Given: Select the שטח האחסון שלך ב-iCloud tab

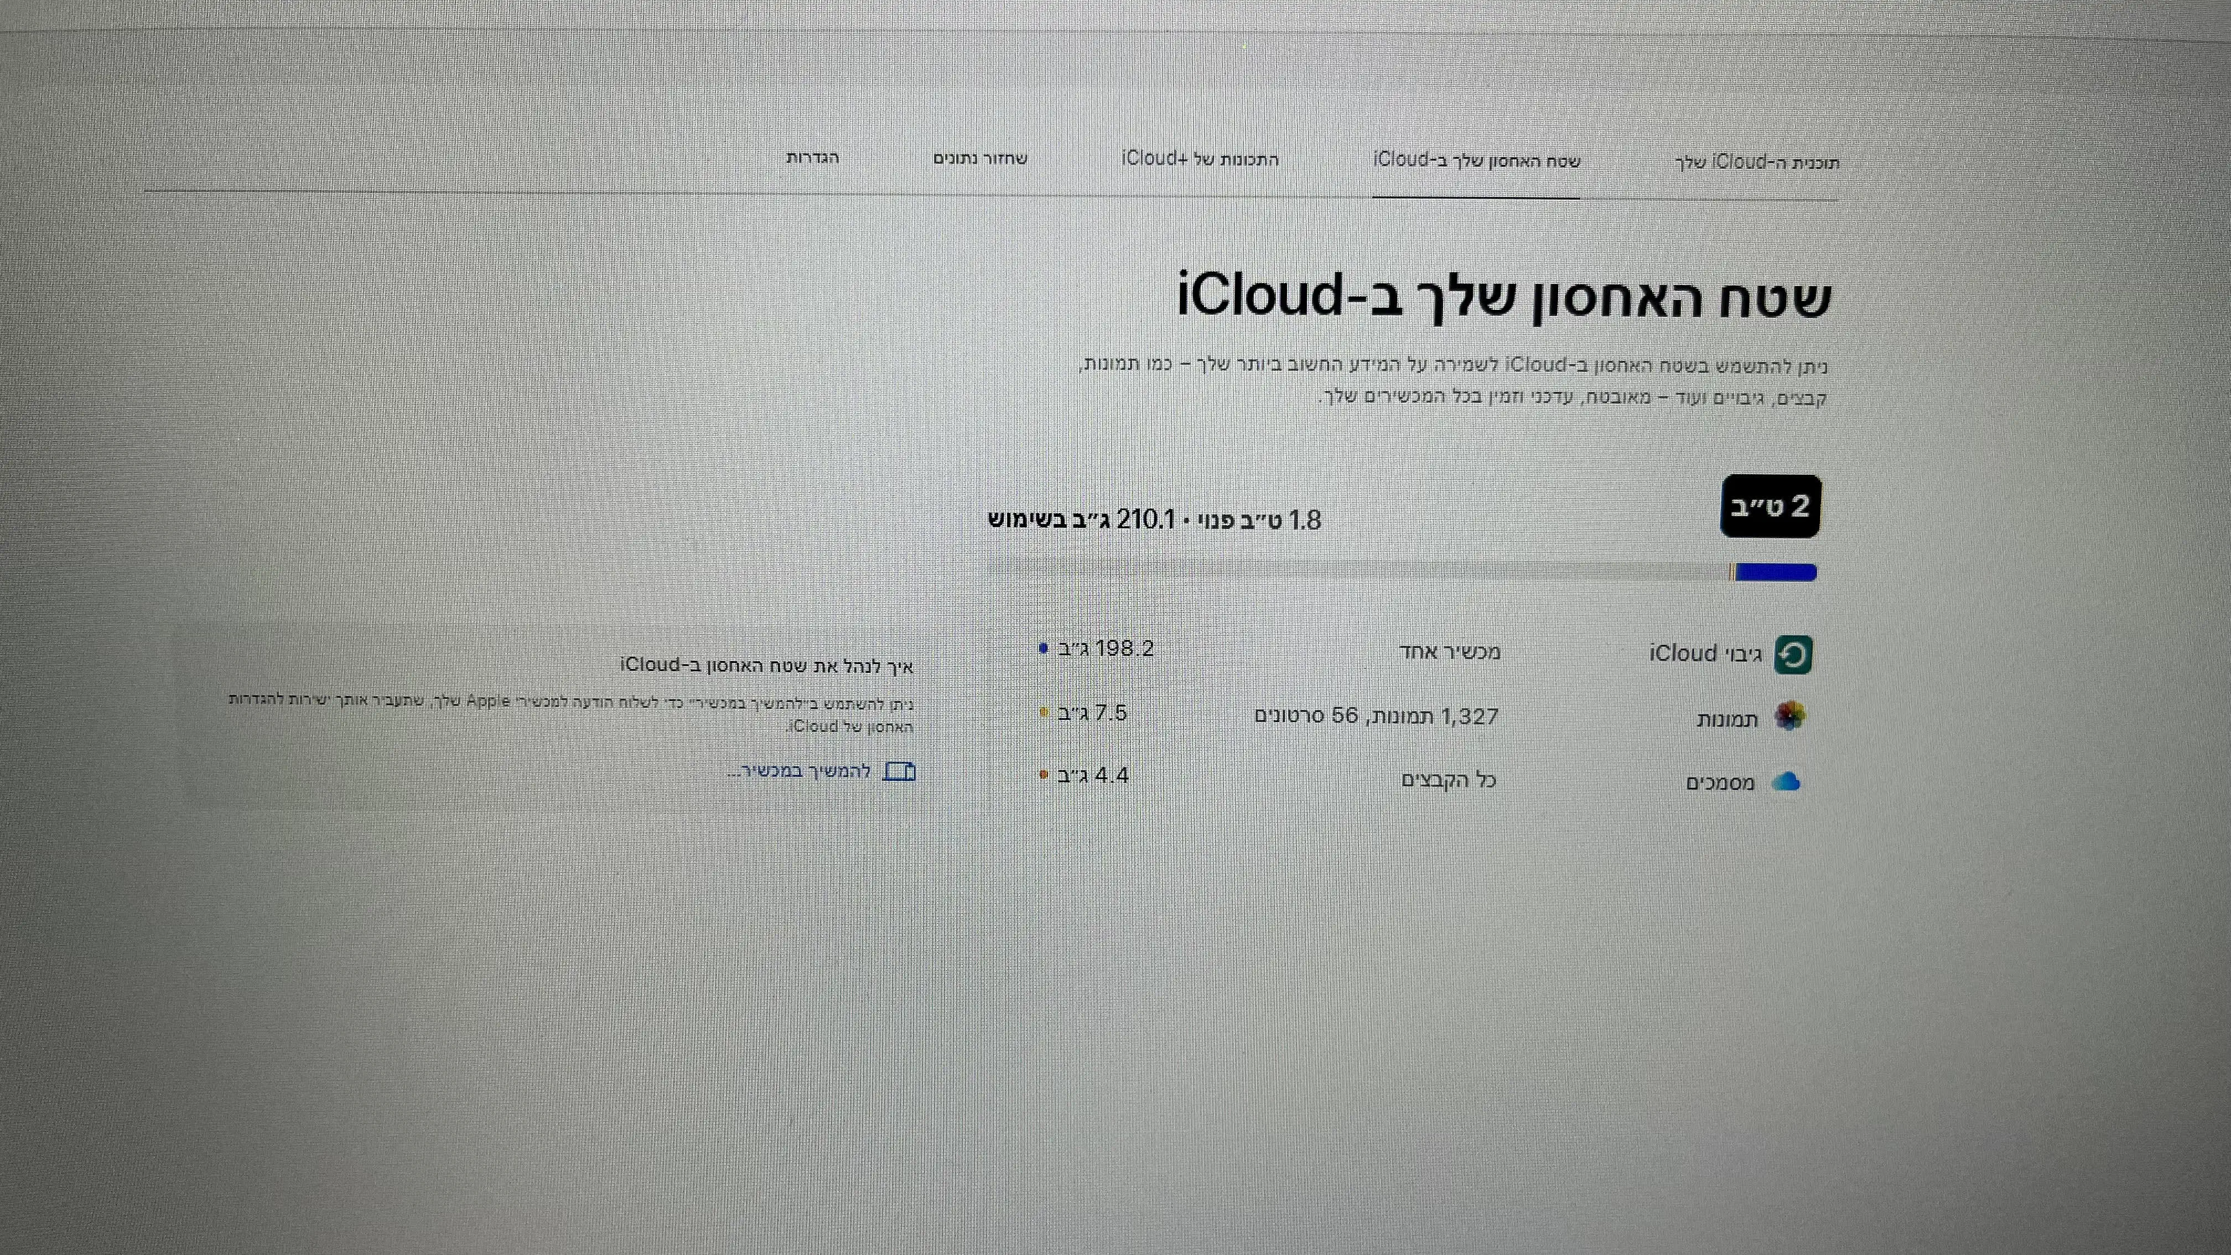Looking at the screenshot, I should coord(1477,161).
